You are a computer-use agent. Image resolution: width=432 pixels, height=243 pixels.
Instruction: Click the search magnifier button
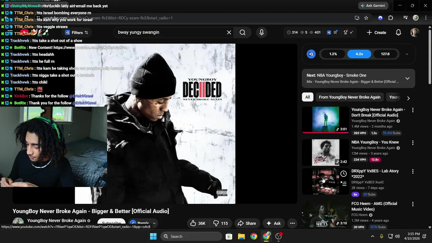(x=242, y=32)
